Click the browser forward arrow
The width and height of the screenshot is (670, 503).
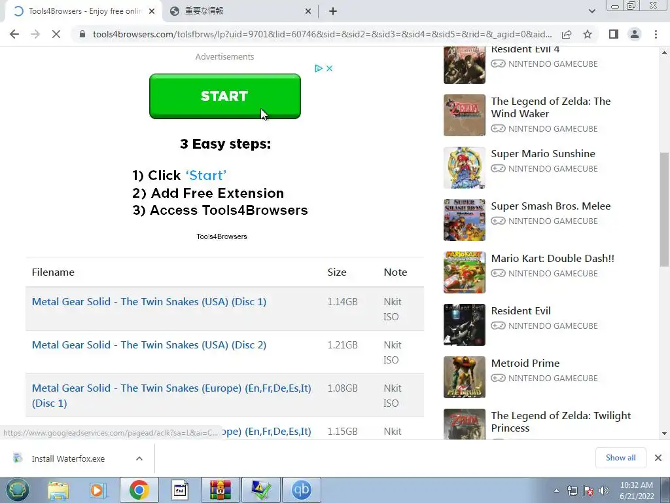pyautogui.click(x=35, y=34)
